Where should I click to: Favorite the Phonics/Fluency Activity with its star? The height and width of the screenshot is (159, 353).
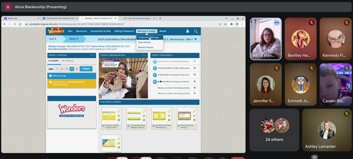[194, 116]
